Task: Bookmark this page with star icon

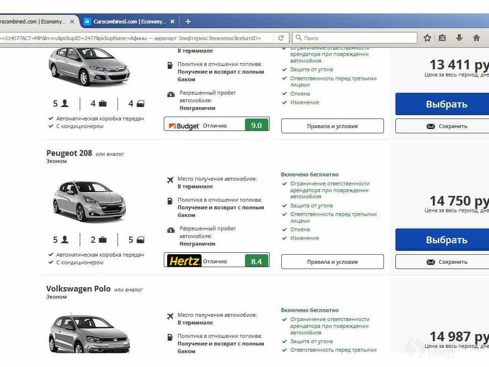Action: point(427,38)
